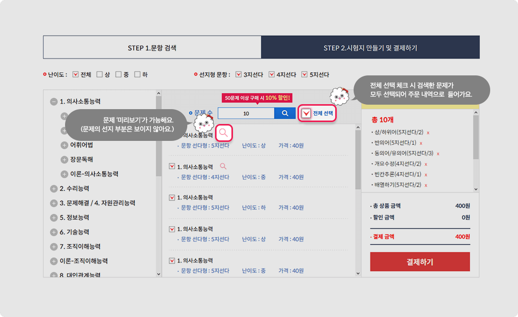The image size is (518, 317).
Task: Remove 상/하위어(5지선다/2) from order list
Action: (x=428, y=133)
